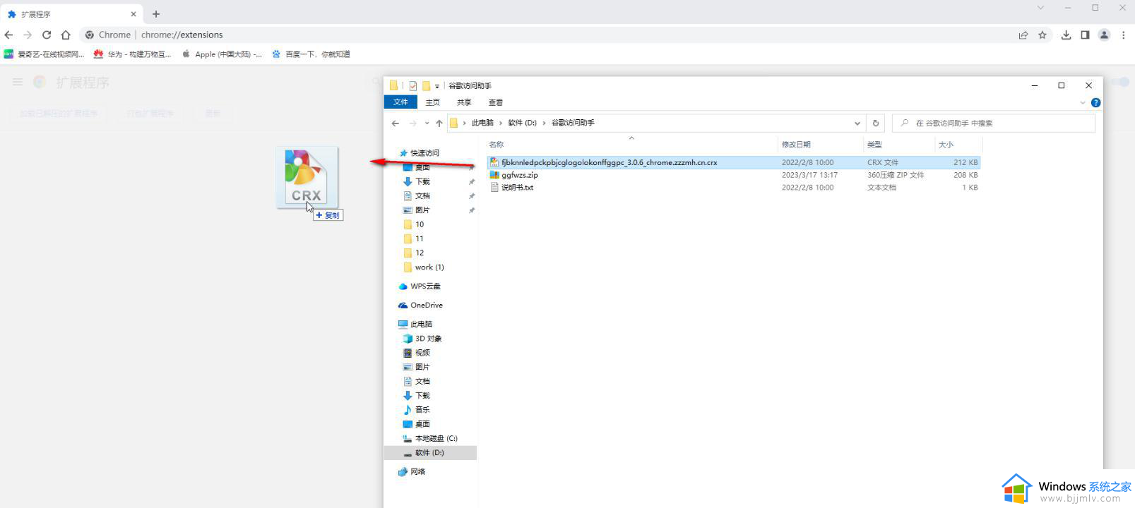Open work (1) folder in sidebar
Viewport: 1135px width, 508px height.
point(423,267)
